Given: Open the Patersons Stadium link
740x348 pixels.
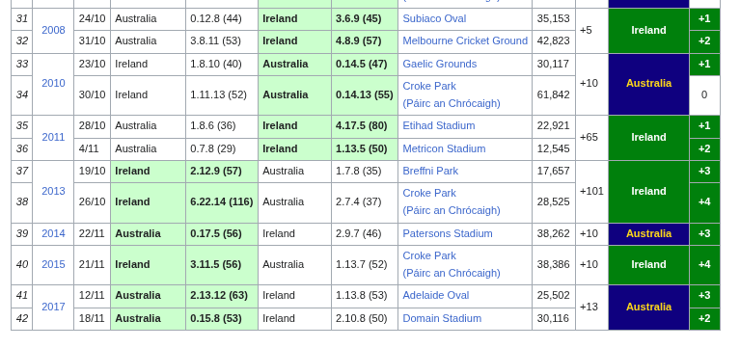Looking at the screenshot, I should point(448,234).
